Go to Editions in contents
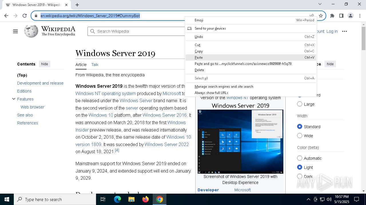Viewport: 366px width, 205px height. click(x=24, y=91)
